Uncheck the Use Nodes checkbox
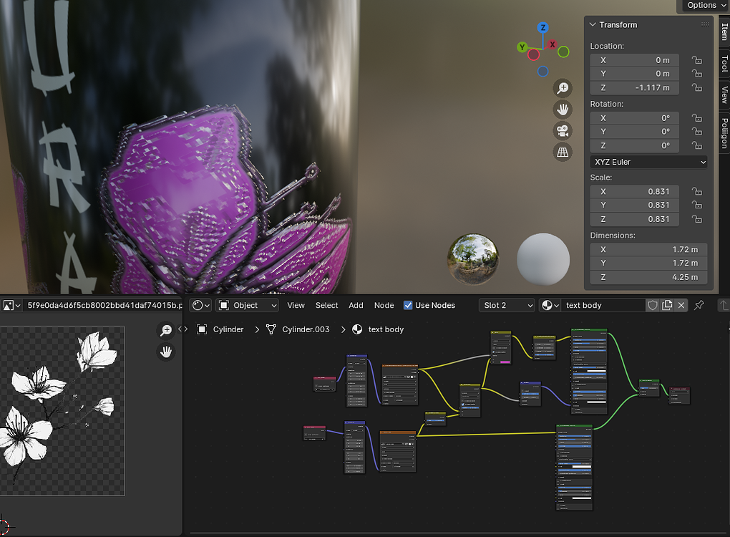730x537 pixels. coord(408,305)
